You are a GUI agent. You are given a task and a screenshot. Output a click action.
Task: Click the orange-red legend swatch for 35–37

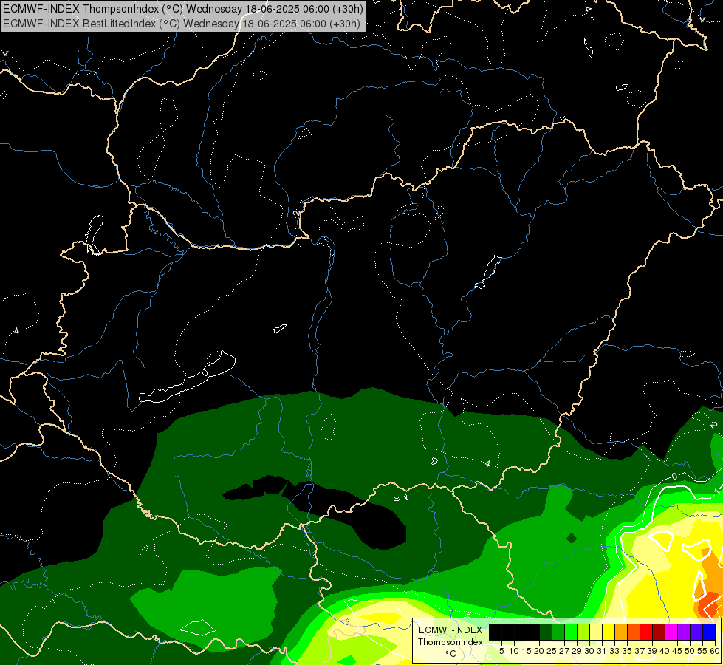[x=634, y=632]
